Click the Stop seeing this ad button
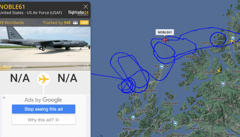The image size is (240, 137). 43,109
